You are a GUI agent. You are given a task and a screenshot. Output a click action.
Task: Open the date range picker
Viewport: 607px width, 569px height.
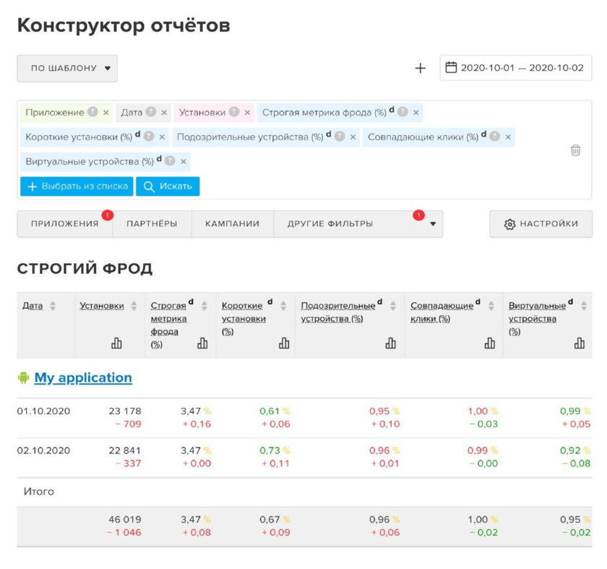tap(515, 68)
